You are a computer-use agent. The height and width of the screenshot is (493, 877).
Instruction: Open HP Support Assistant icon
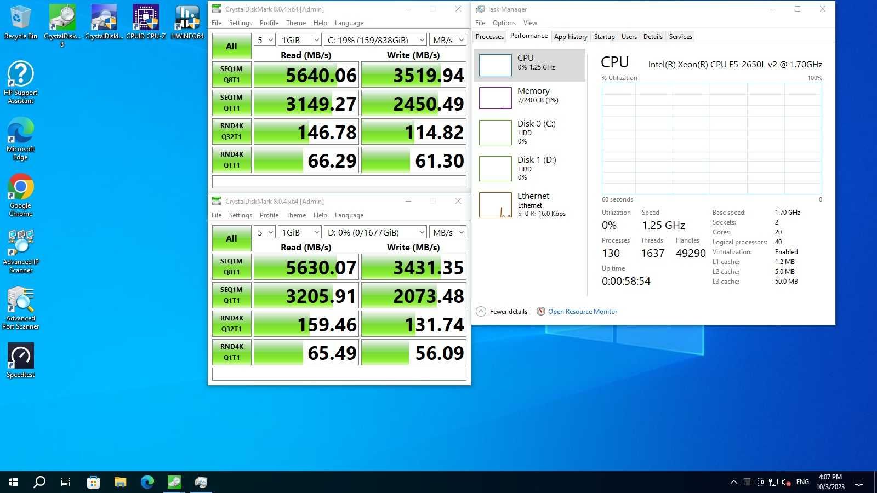click(20, 82)
